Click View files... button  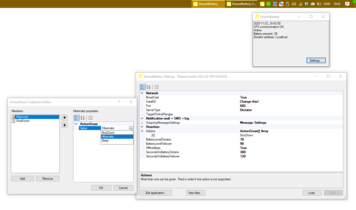(x=195, y=193)
